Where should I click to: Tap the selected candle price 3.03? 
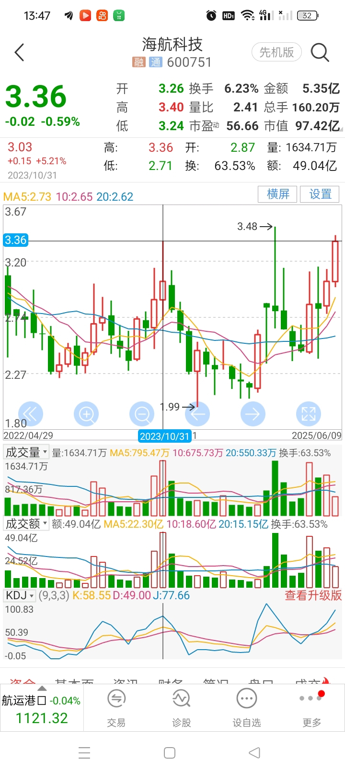(x=20, y=147)
